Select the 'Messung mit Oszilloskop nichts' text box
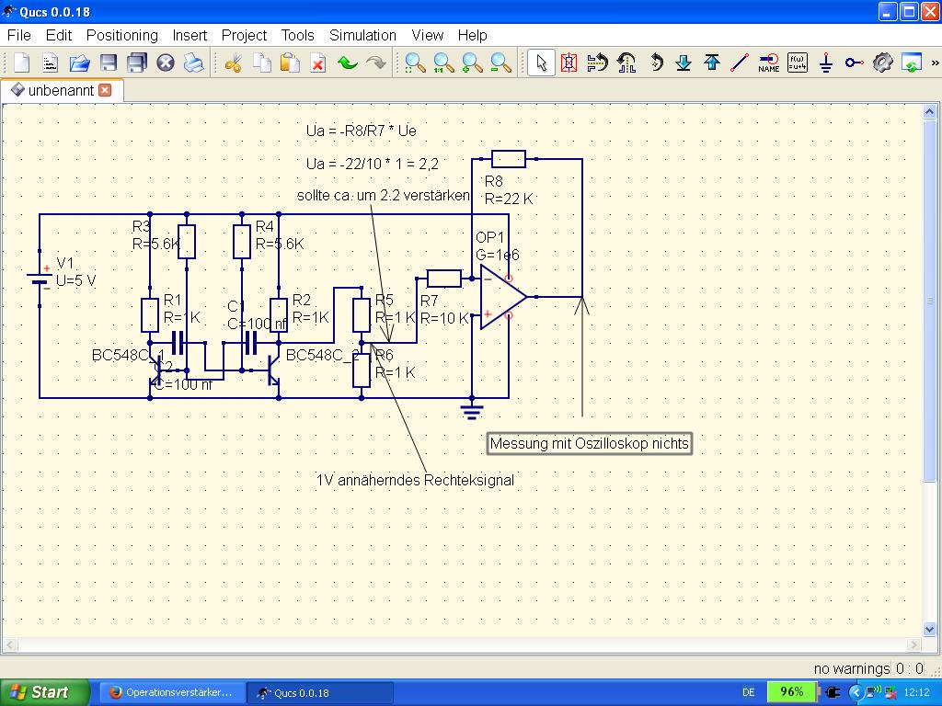 pos(589,444)
